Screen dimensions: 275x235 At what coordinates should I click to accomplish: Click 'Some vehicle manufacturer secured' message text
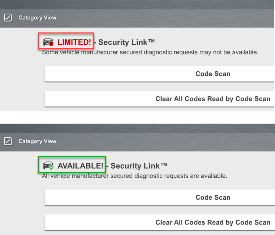pyautogui.click(x=150, y=52)
